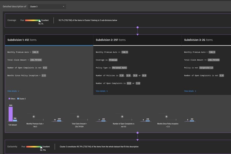Click the 236.791034 value chip in Subdivision 3

tap(214, 60)
